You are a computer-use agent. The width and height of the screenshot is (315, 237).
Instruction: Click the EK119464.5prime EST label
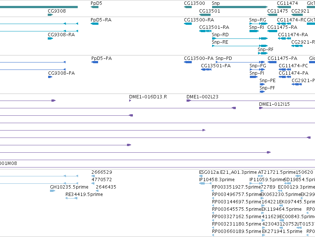coord(281,210)
